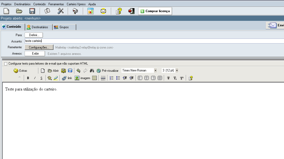Screen dimensions: 284x159
Task: Toggle underline formatting
Action: 41,78
